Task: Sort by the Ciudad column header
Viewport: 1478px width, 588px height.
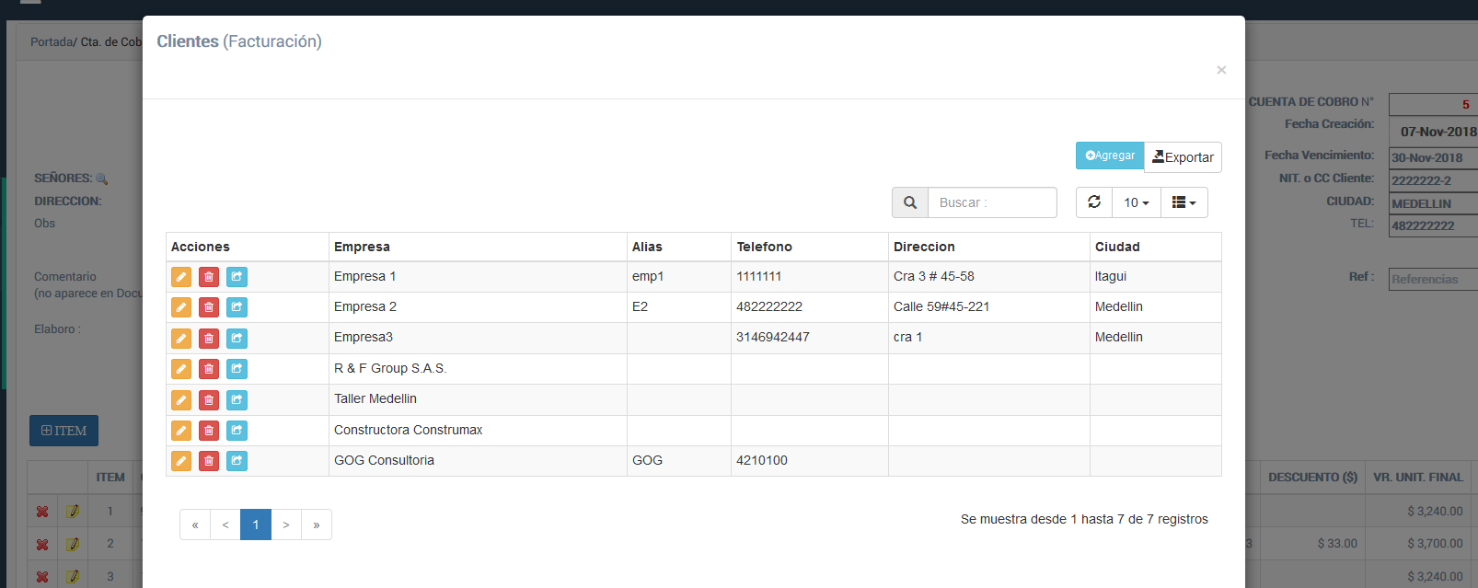Action: (x=1117, y=247)
